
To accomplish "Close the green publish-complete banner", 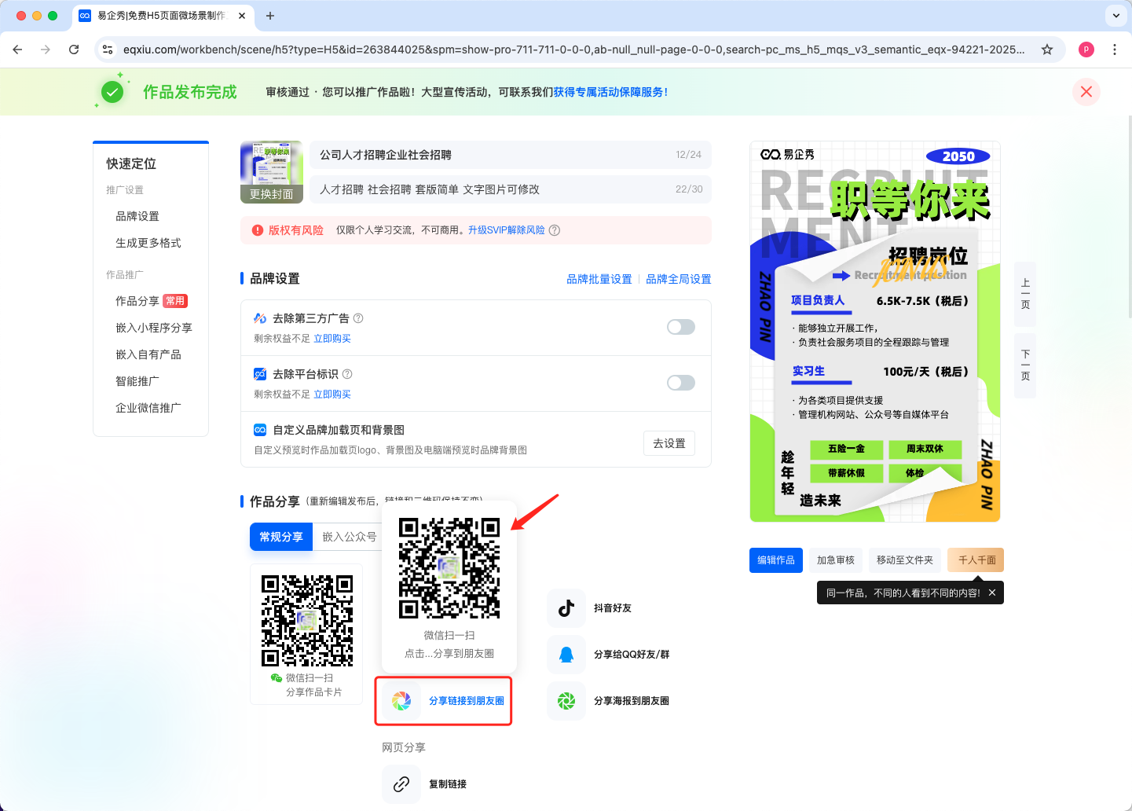I will coord(1086,92).
